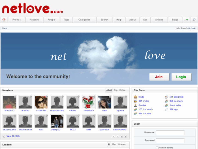Open the smackdown01 member name link
198x149 pixels.
click(120, 130)
